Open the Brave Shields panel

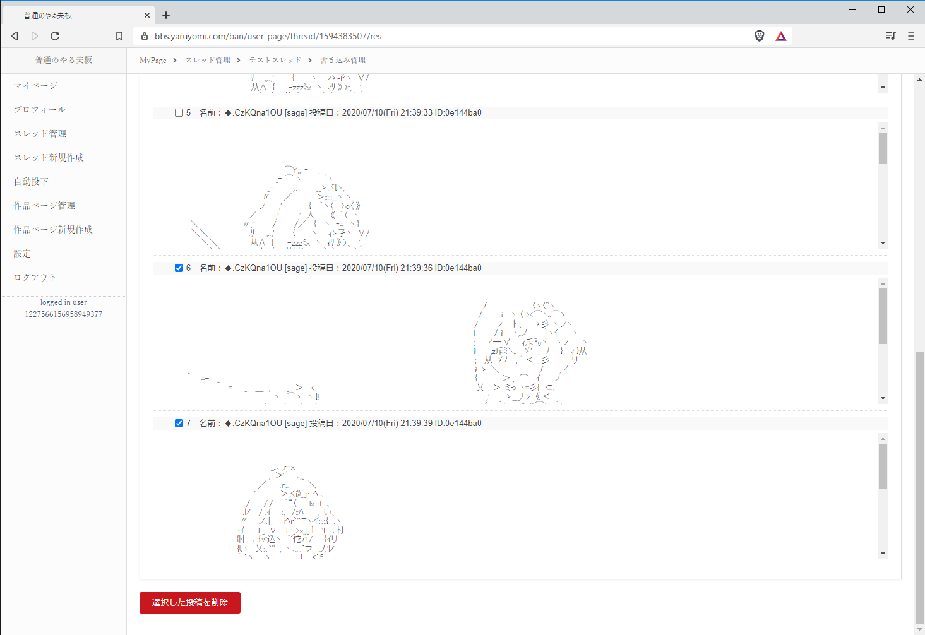click(x=760, y=36)
